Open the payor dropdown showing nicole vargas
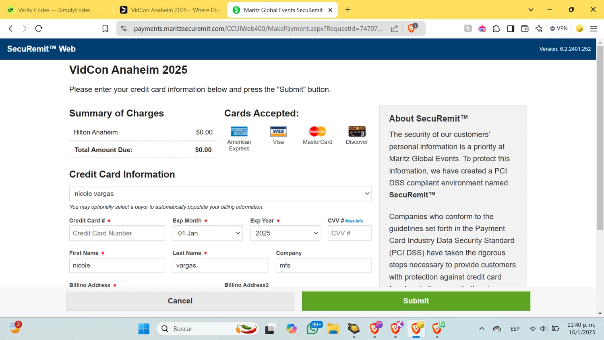604x340 pixels. click(x=220, y=193)
